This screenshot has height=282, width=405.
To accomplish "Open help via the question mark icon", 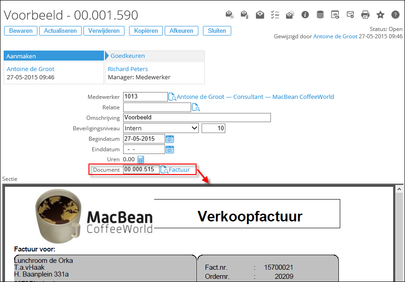I will pyautogui.click(x=395, y=15).
